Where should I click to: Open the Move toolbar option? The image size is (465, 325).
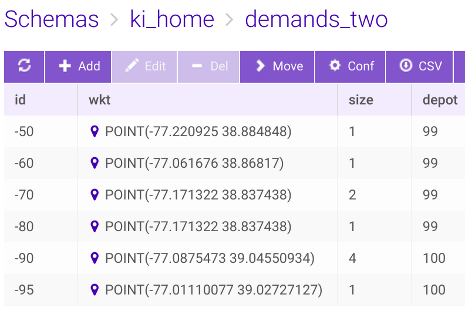pyautogui.click(x=278, y=66)
